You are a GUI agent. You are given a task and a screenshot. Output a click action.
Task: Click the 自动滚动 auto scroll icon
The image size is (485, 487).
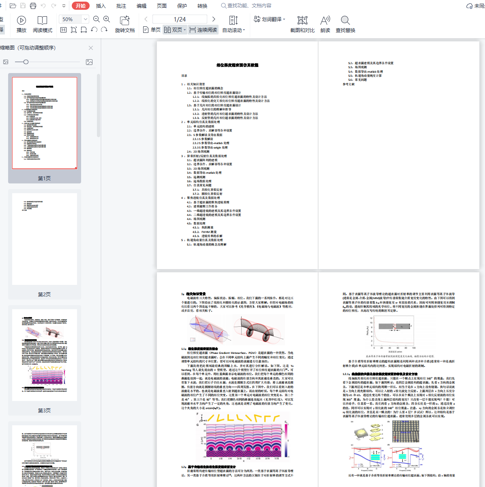[x=234, y=20]
